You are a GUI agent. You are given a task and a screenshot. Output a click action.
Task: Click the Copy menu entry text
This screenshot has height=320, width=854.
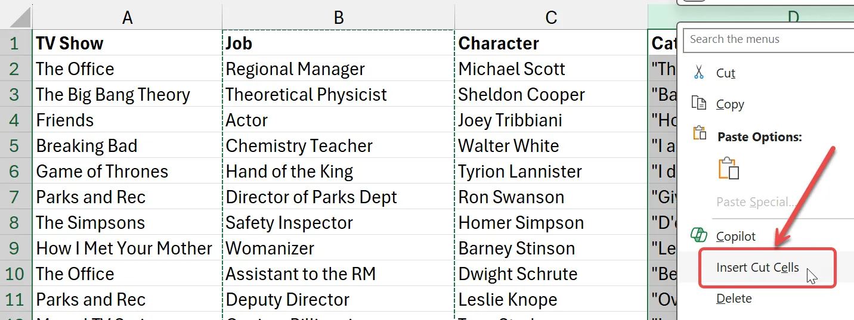730,104
